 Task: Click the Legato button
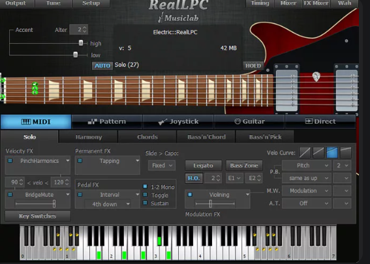click(204, 166)
